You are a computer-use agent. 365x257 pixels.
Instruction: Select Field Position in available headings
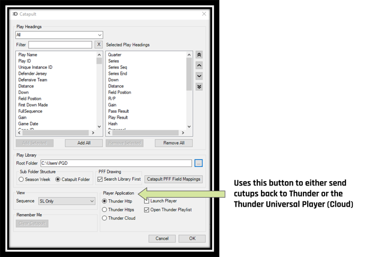point(30,99)
